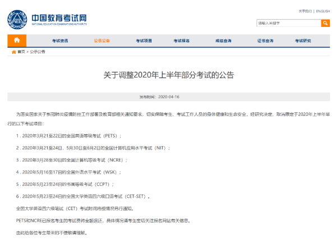Click the closing line 由此给各位考生带来的不便敬请理解
The image size is (336, 241).
point(52,233)
